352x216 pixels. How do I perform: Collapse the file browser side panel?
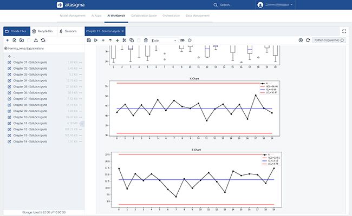(82, 124)
